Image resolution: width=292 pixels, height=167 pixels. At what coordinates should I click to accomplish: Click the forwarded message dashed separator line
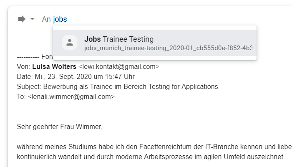28,57
